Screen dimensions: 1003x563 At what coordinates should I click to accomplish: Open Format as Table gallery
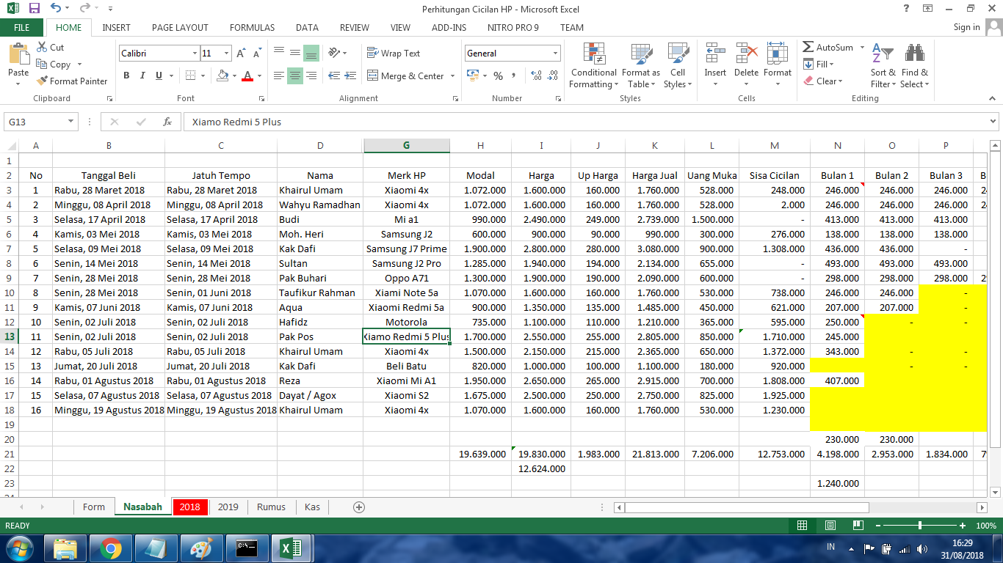641,66
